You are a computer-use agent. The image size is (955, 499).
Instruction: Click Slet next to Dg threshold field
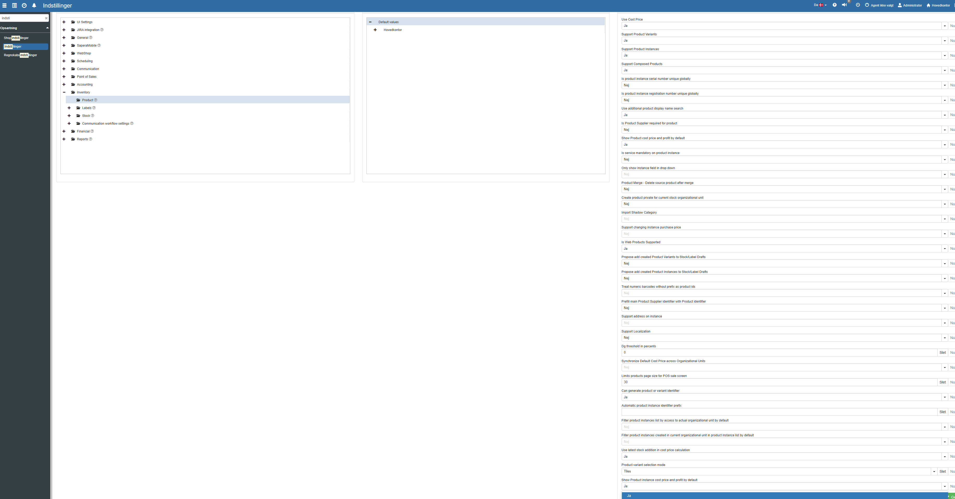point(943,353)
